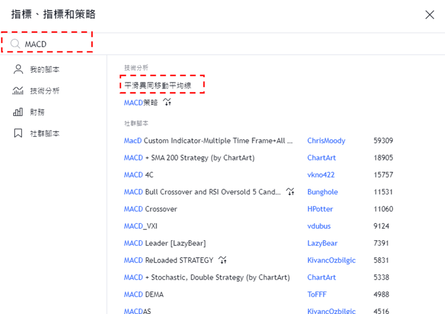Click the 財務 bar chart icon
The height and width of the screenshot is (314, 445).
tap(18, 112)
